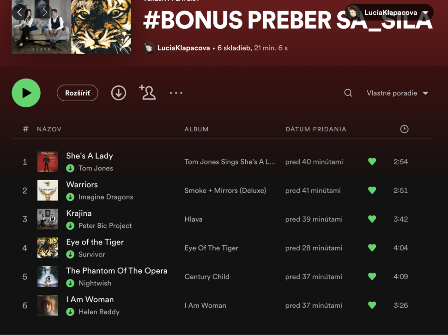Open the Imagine Dragons artist link
448x335 pixels.
click(x=106, y=197)
